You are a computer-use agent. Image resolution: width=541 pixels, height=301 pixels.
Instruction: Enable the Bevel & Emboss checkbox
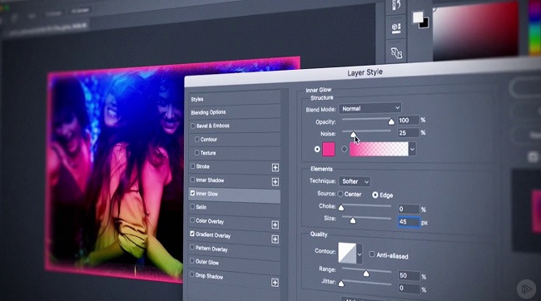(193, 126)
